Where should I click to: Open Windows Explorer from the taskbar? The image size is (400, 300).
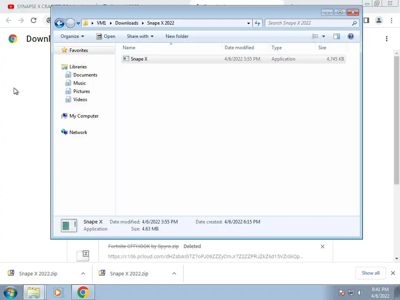pyautogui.click(x=34, y=292)
